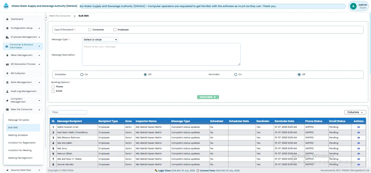Click the Security Gate Pass icon

pyautogui.click(x=7, y=170)
